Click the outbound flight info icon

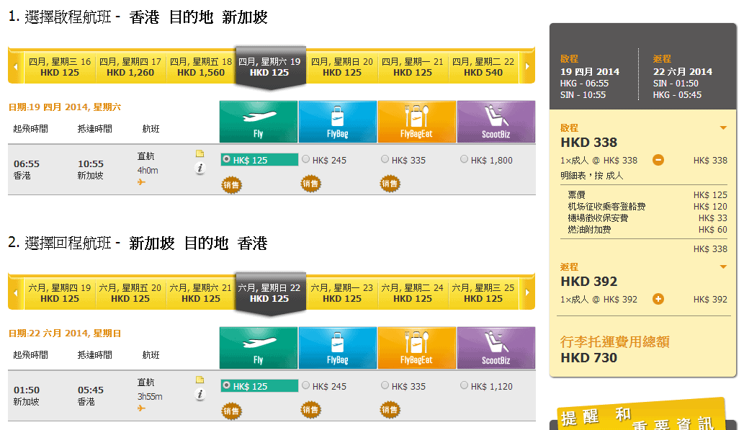coord(200,168)
